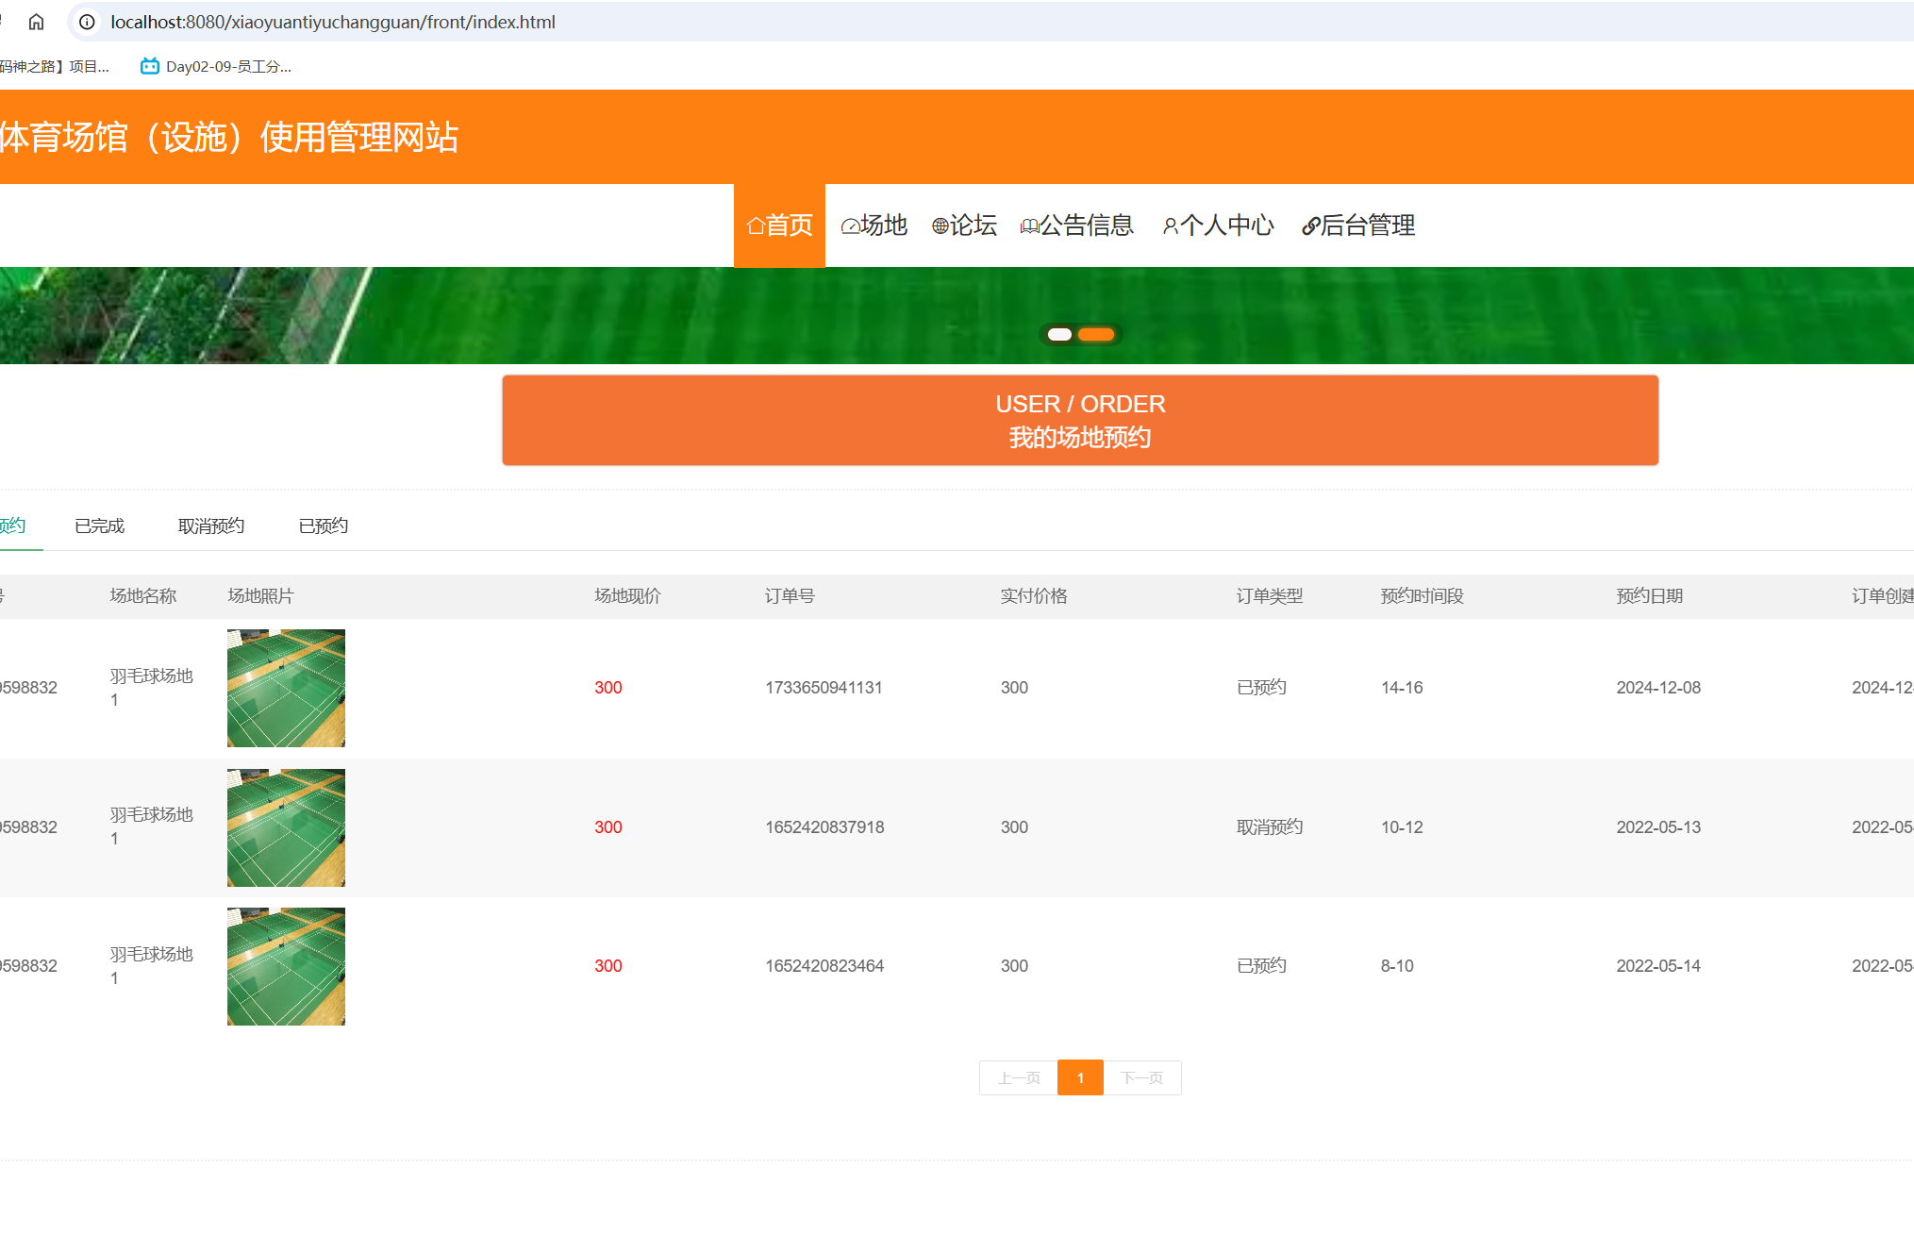Screen dimensions: 1914x1235
Task: Select the orange carousel indicator dot
Action: point(1096,334)
